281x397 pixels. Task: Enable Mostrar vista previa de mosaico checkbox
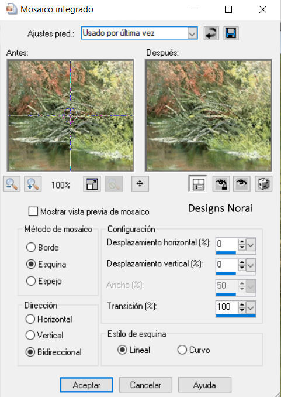click(x=33, y=211)
